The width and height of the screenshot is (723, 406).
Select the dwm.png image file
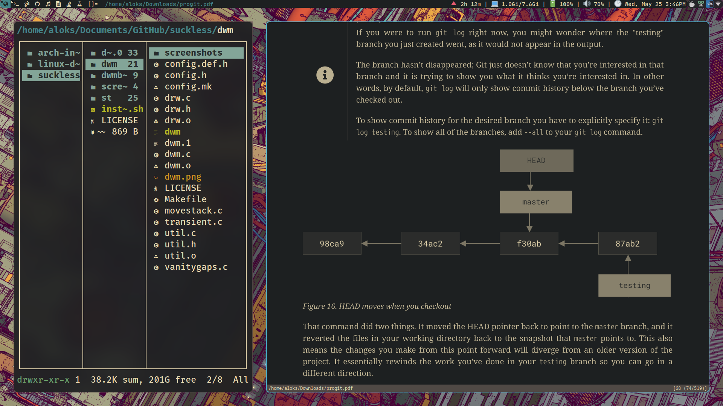[183, 177]
